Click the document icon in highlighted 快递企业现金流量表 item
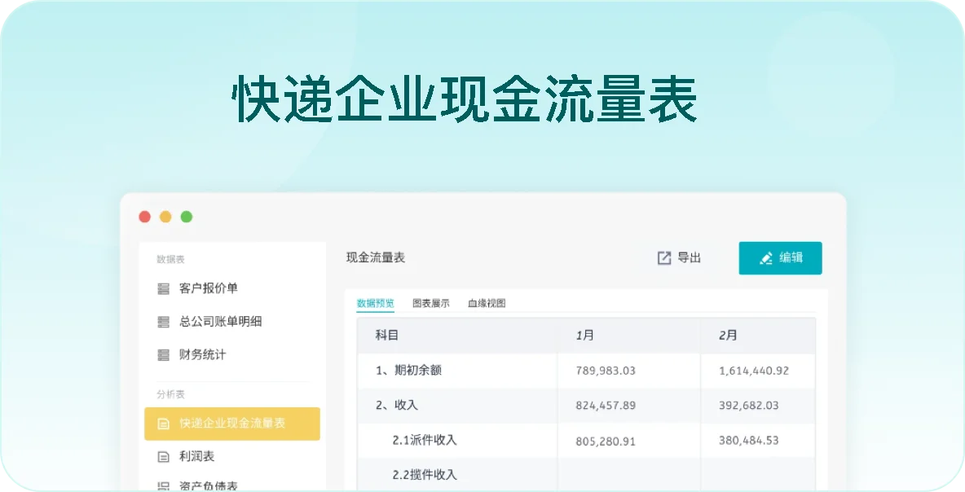The image size is (965, 492). (164, 424)
